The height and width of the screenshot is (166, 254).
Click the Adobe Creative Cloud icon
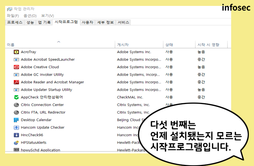pos(16,67)
